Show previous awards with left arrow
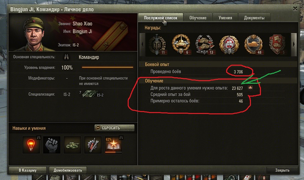304x180 pixels. coord(142,45)
